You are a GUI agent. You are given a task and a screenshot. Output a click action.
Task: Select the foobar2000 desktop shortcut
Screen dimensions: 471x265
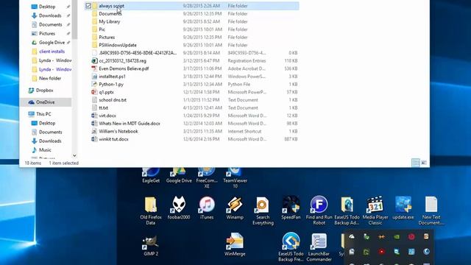click(x=179, y=208)
